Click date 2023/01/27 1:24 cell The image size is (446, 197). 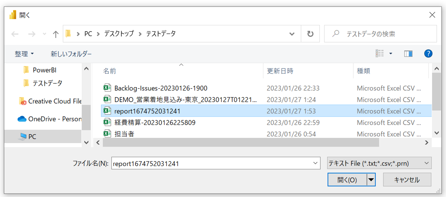(x=291, y=100)
